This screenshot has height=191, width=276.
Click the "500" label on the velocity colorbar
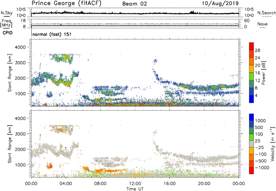coord(260,127)
